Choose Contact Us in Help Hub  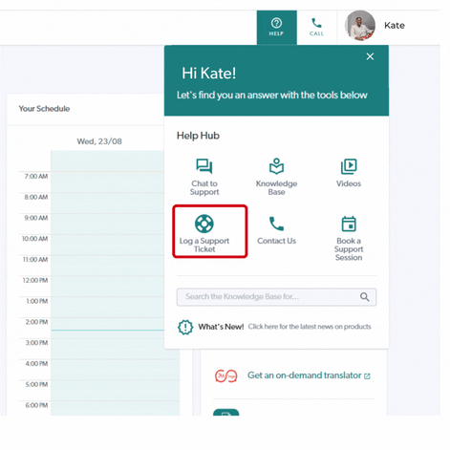pos(276,230)
